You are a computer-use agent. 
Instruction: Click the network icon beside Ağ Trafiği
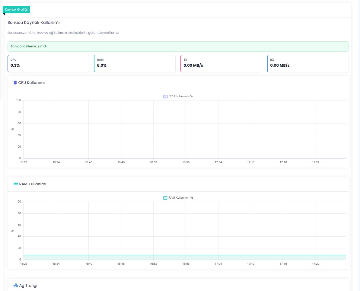click(16, 286)
